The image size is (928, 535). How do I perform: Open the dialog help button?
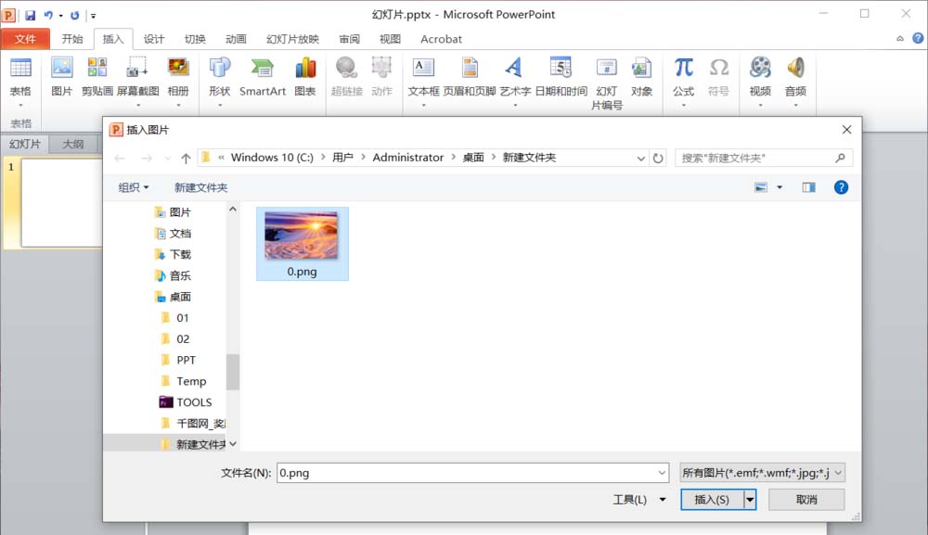(x=841, y=187)
